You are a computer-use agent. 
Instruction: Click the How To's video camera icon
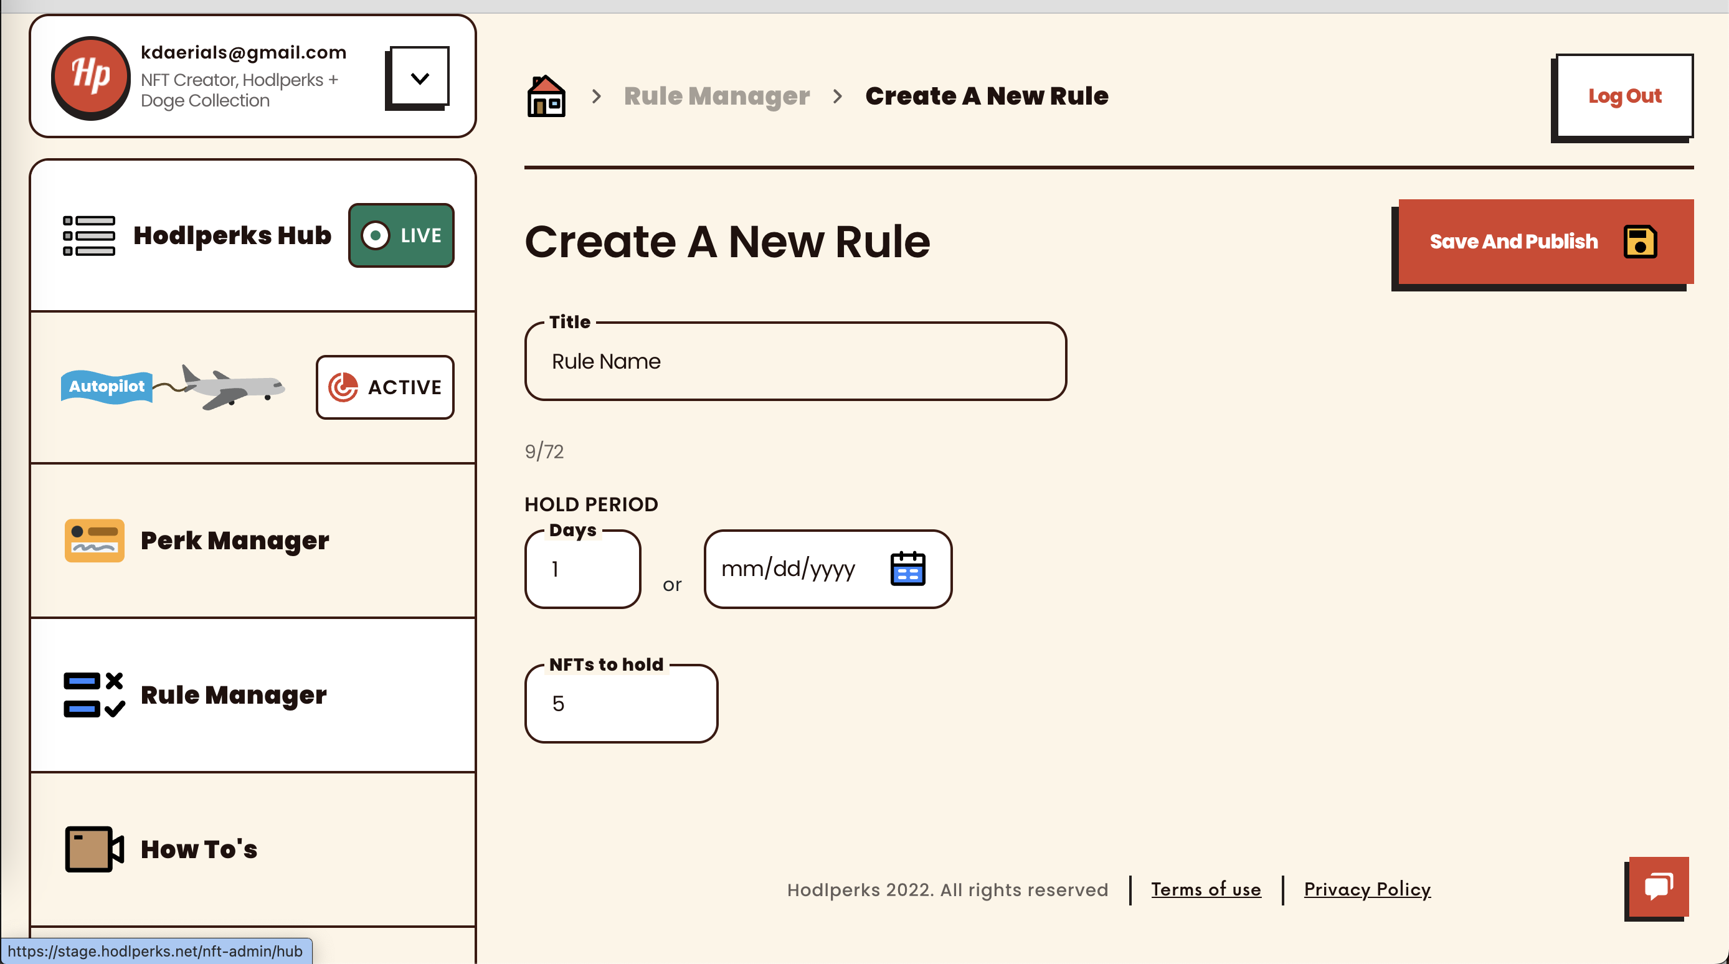tap(95, 849)
